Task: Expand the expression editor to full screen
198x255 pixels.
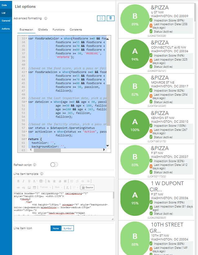Action: (101, 18)
